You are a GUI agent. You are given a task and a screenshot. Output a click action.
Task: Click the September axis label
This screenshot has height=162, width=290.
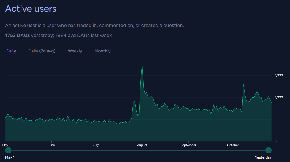tap(188, 145)
